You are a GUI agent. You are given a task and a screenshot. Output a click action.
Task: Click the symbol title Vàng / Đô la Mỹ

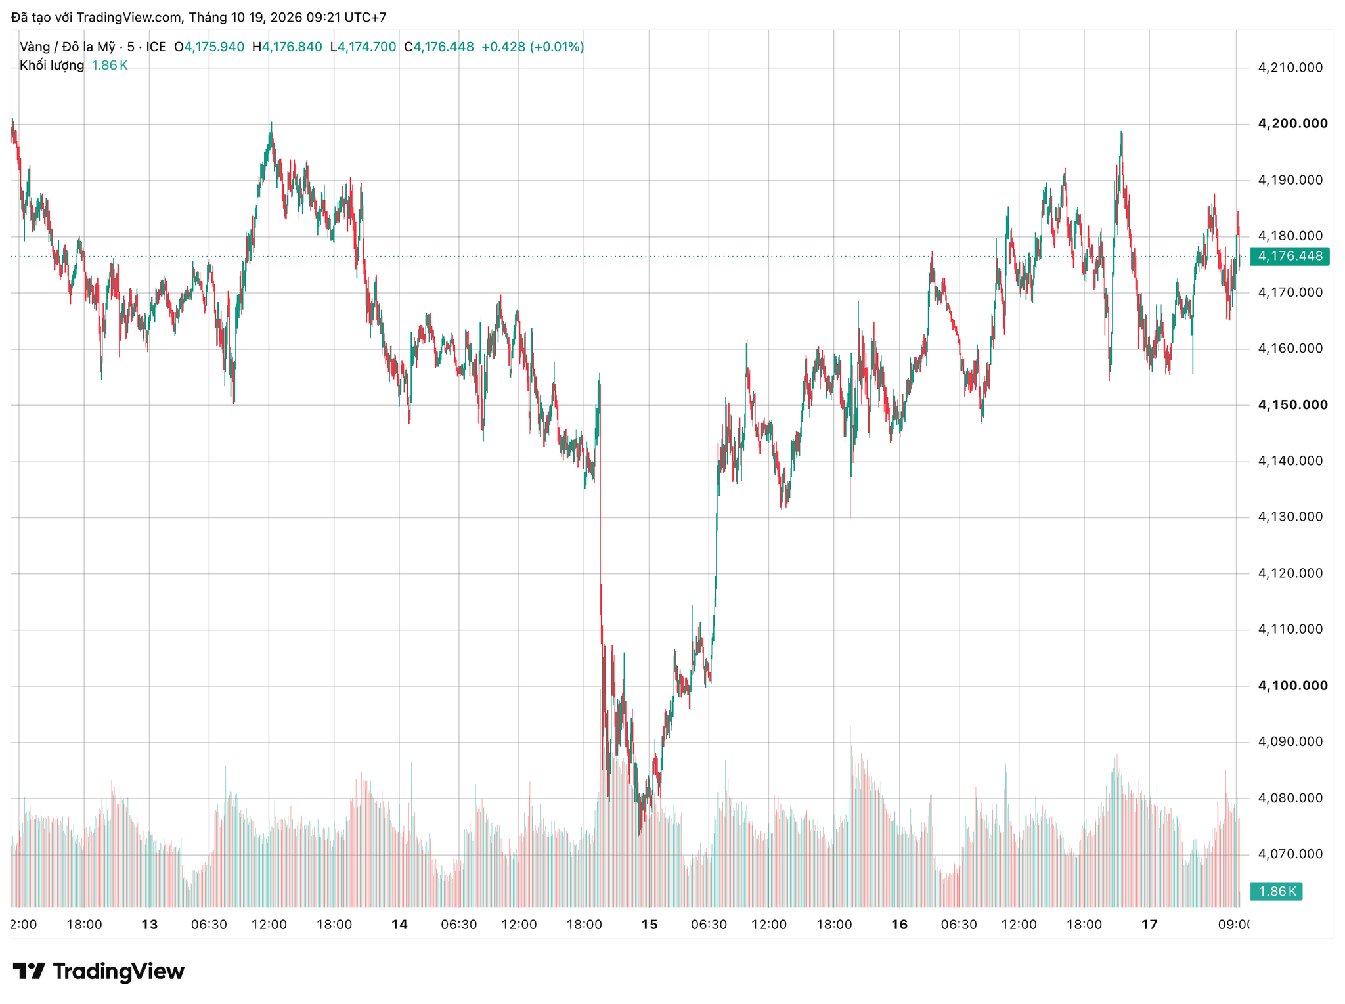tap(68, 47)
